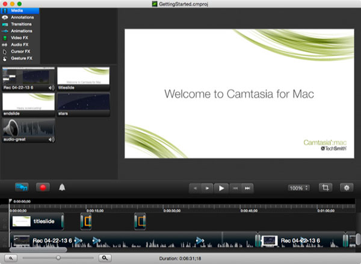Open the gear settings menu
The height and width of the screenshot is (264, 361).
point(347,187)
